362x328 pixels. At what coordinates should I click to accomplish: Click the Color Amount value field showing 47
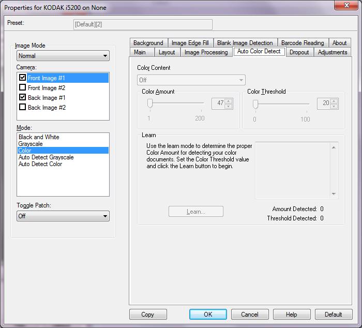pyautogui.click(x=219, y=103)
